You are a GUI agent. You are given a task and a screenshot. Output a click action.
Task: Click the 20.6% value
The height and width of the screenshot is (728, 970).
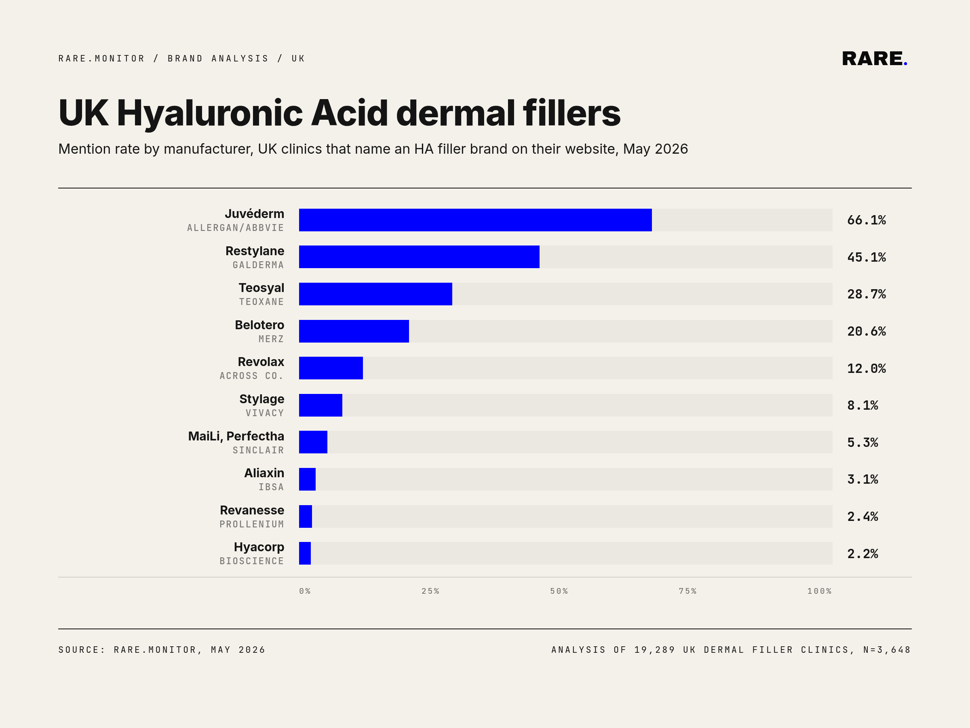[867, 331]
